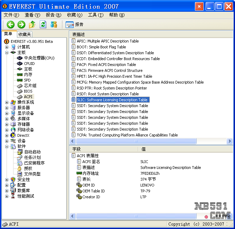Collapse the 主板 tree node
Screen dimensions: 235x229
7,53
